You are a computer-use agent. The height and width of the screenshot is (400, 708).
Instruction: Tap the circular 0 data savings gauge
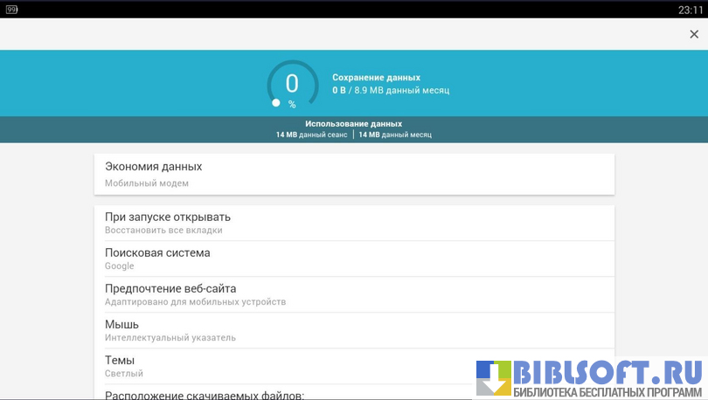[x=292, y=85]
